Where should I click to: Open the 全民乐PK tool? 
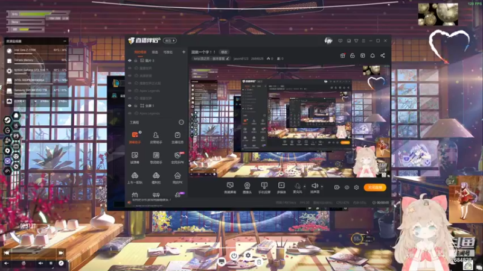(x=178, y=157)
